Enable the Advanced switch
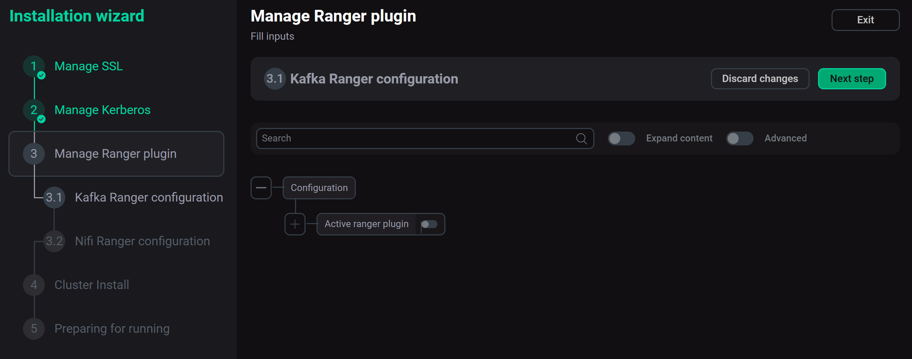Viewport: 912px width, 359px height. tap(740, 138)
